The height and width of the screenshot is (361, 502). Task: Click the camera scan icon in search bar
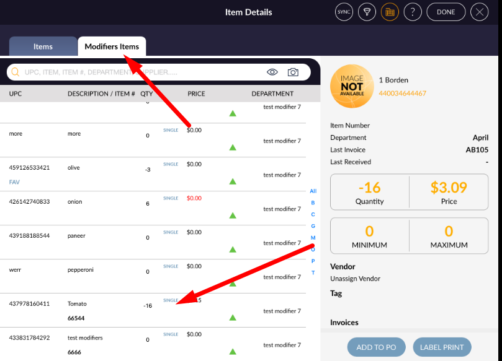coord(293,72)
